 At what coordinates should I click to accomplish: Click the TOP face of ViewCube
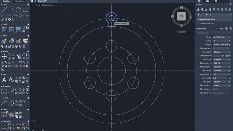click(181, 16)
